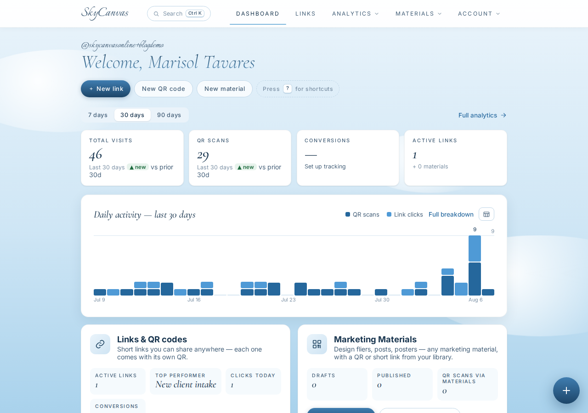Viewport: 588px width, 413px height.
Task: Click the Daily activity chart title
Action: [x=145, y=214]
